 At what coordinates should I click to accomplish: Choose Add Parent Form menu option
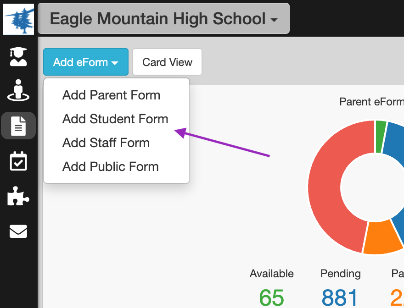tap(111, 95)
